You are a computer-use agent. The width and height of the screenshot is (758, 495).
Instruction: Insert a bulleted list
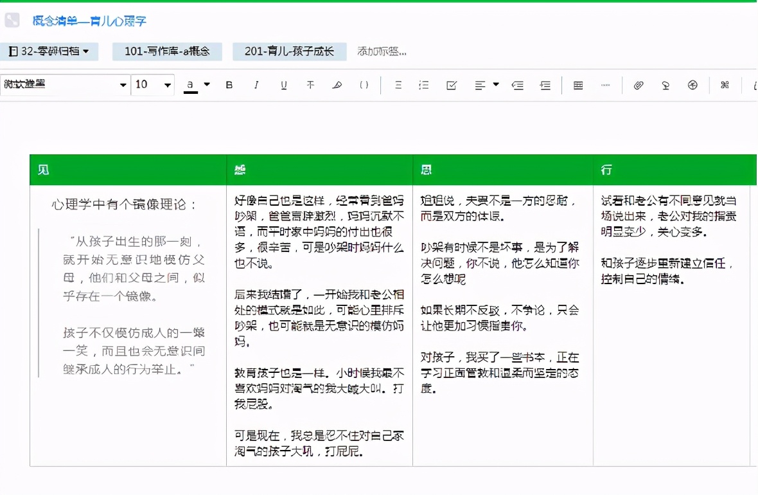click(398, 85)
